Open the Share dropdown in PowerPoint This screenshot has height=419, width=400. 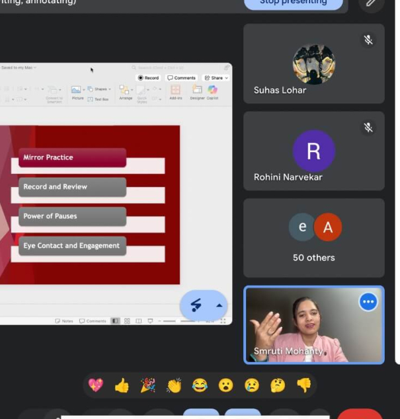(216, 78)
